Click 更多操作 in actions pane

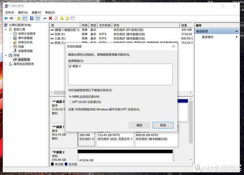point(207,37)
